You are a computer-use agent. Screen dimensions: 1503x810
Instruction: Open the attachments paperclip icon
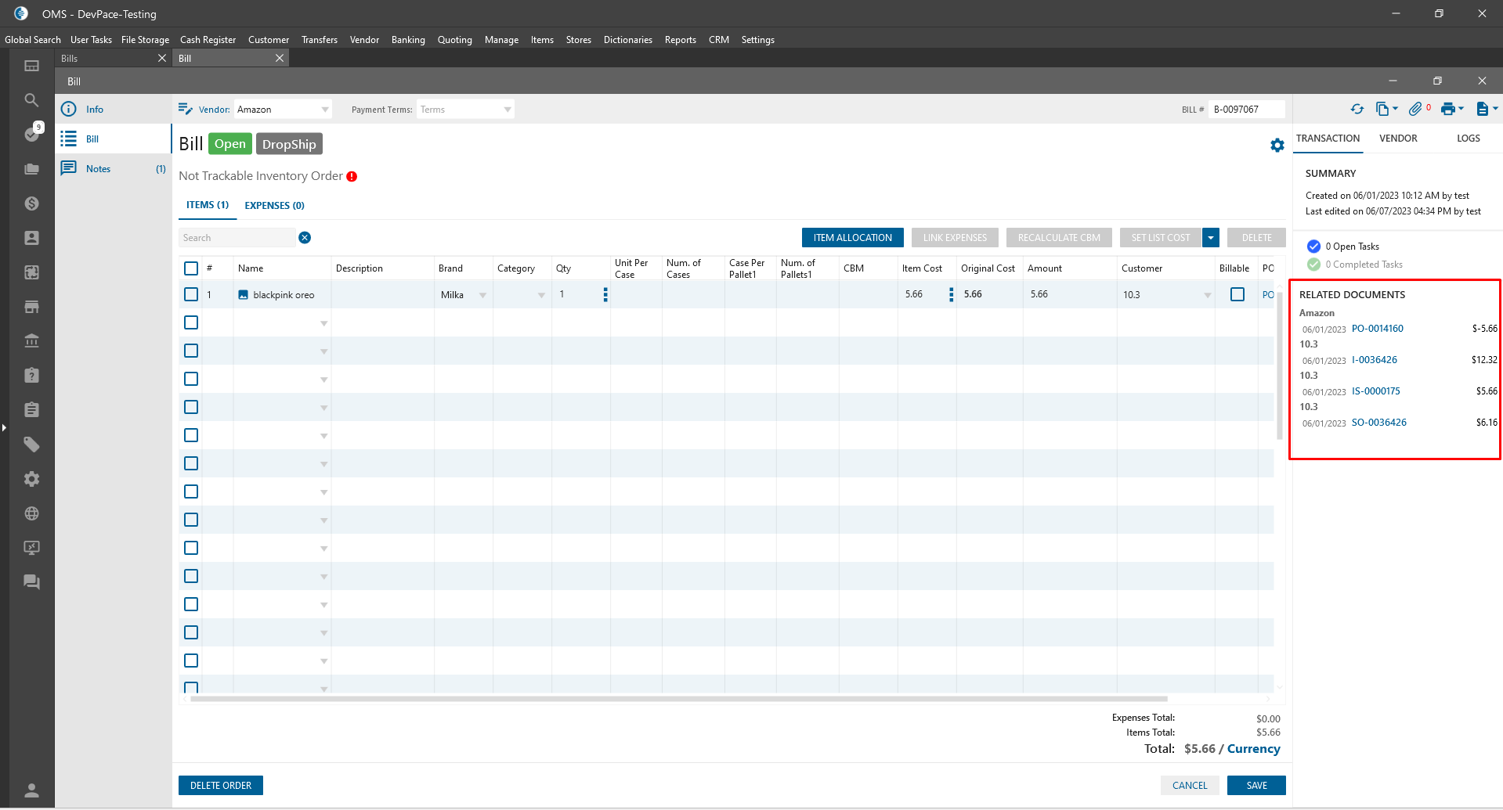1414,110
